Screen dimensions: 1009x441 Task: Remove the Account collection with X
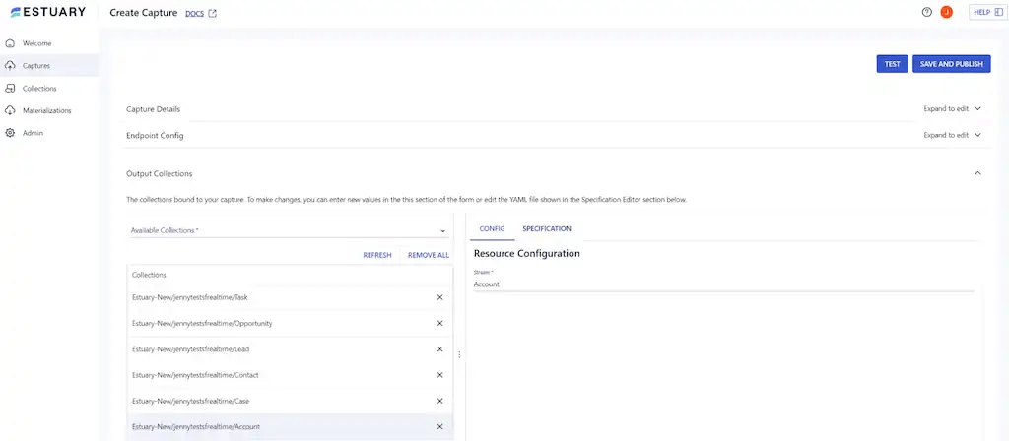click(x=440, y=426)
